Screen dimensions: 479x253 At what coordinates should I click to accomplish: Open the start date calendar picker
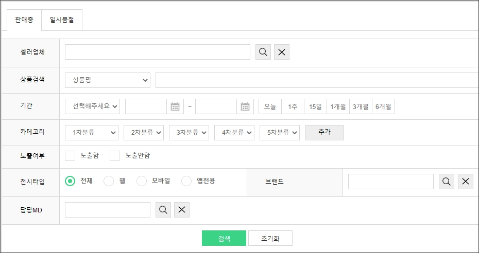(x=175, y=106)
